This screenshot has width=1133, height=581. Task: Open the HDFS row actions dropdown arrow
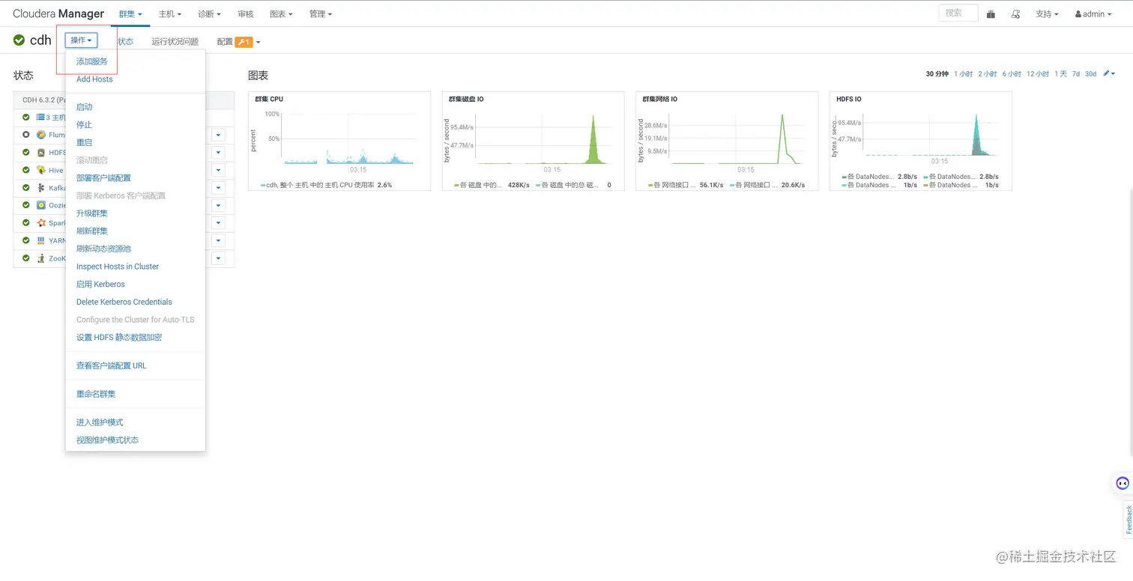[x=218, y=153]
